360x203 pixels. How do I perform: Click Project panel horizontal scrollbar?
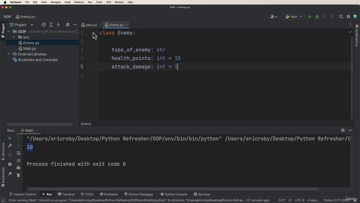pos(39,124)
